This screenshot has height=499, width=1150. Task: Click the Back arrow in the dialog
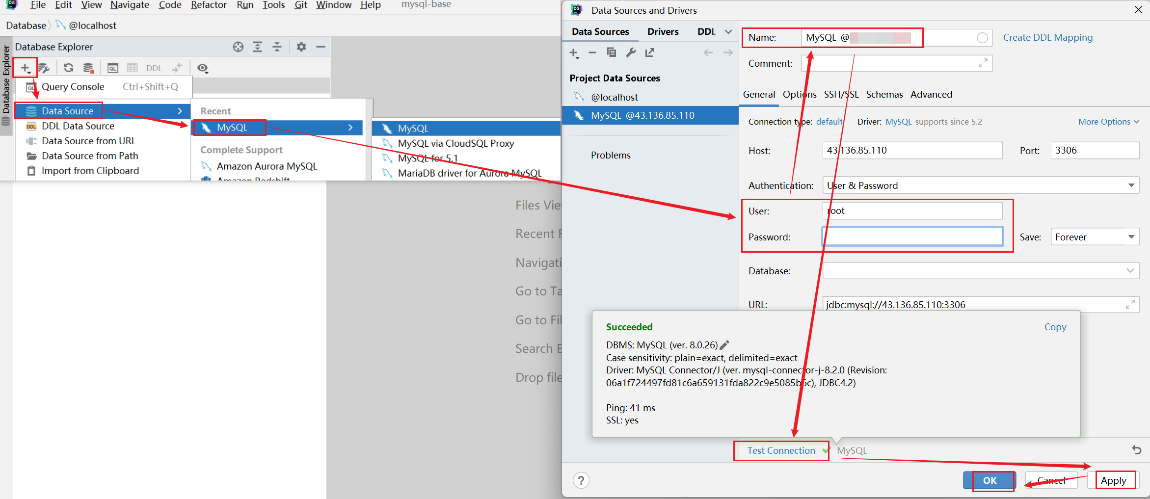point(708,53)
